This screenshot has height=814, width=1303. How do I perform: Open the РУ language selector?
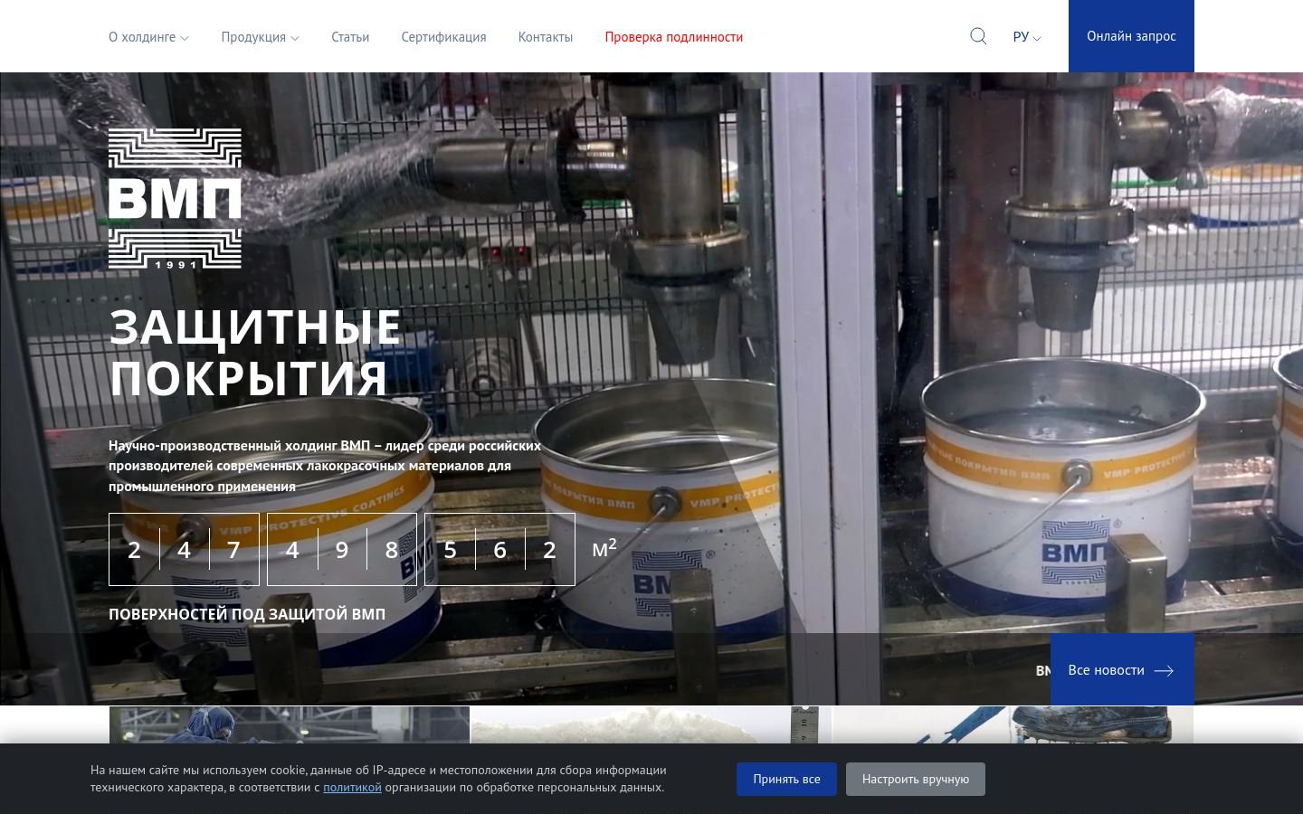pos(1027,37)
